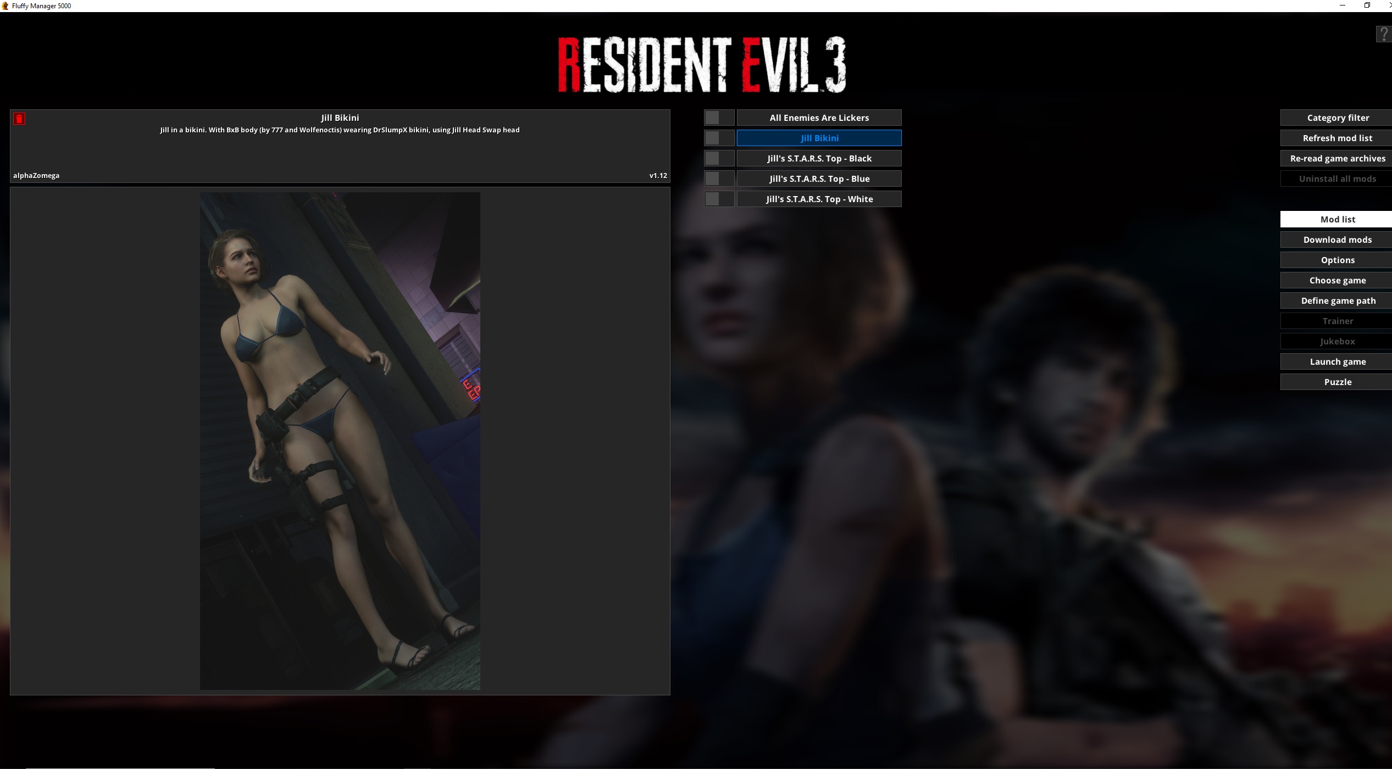
Task: Enable the Jill Bikini mod toggle
Action: pyautogui.click(x=719, y=138)
